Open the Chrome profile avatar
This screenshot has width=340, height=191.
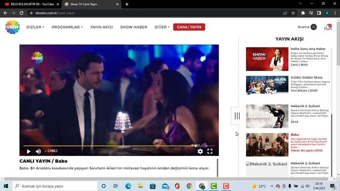coord(327,13)
